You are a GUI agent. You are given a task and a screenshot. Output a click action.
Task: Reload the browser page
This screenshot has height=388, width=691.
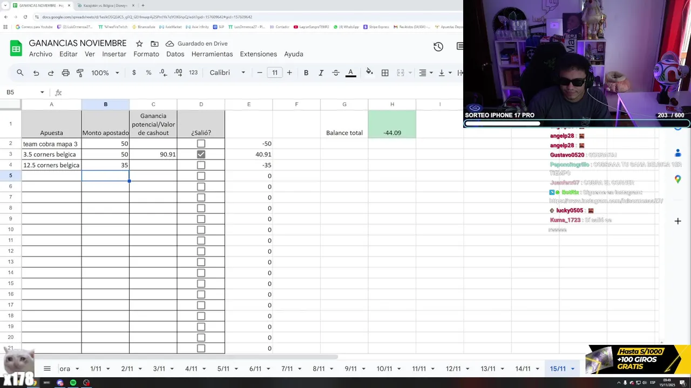(25, 17)
